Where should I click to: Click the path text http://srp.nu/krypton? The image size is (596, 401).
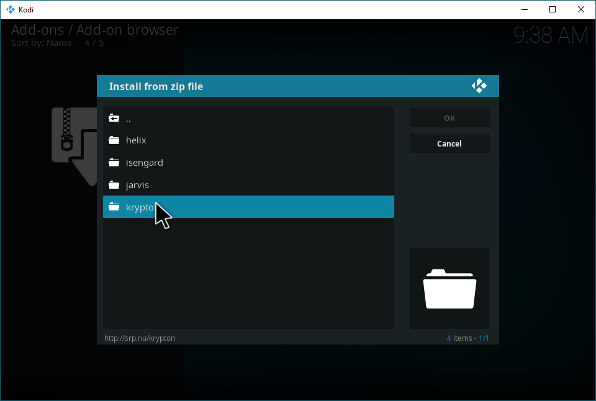click(140, 338)
